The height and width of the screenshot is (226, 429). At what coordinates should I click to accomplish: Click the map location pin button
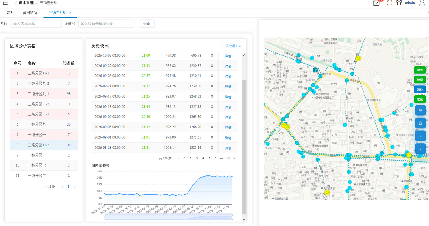(x=420, y=110)
